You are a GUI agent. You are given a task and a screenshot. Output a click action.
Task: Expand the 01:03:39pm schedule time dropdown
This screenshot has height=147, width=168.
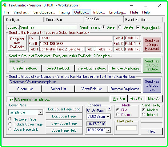(x=108, y=117)
